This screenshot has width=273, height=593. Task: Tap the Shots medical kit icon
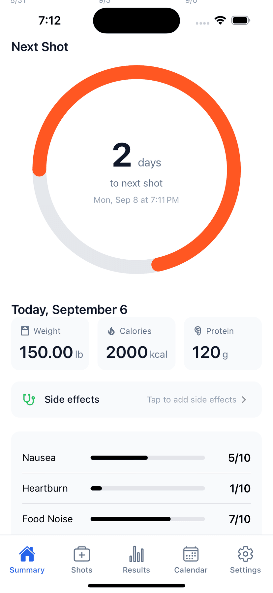coord(82,554)
